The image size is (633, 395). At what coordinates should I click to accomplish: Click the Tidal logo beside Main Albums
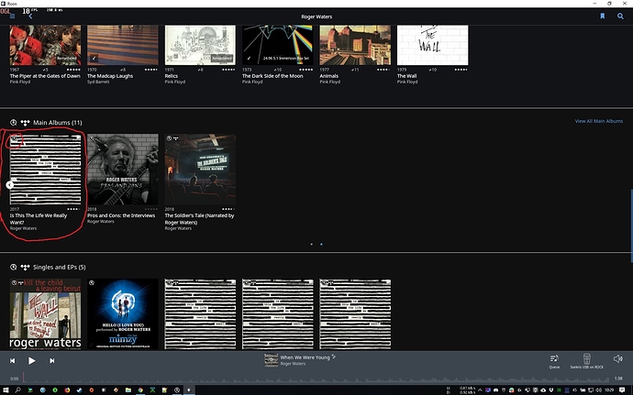pyautogui.click(x=25, y=122)
